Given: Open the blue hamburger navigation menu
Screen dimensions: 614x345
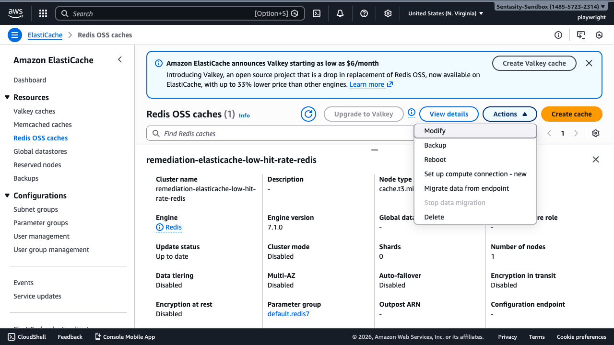Looking at the screenshot, I should point(14,35).
